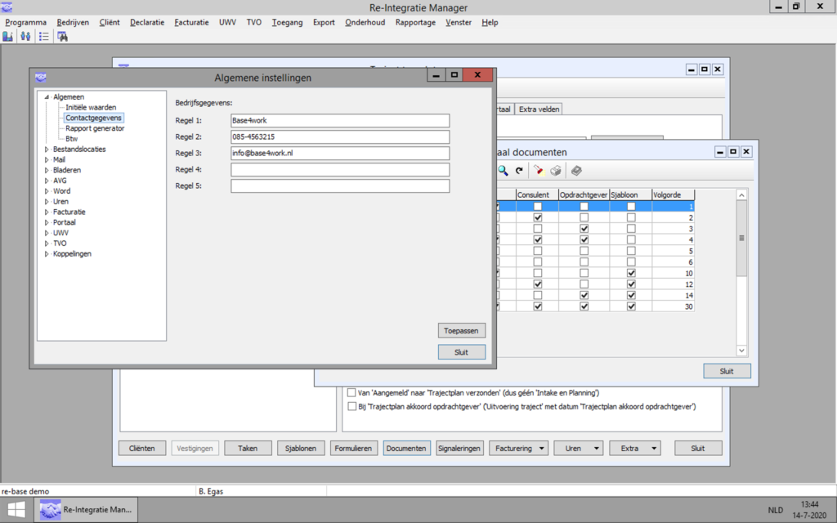Toggle Opdrachtgever checkbox in Volgorde 3 row
Viewport: 837px width, 523px height.
point(584,229)
